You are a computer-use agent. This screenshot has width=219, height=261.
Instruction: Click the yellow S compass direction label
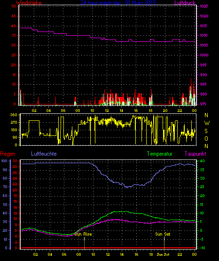(x=206, y=131)
